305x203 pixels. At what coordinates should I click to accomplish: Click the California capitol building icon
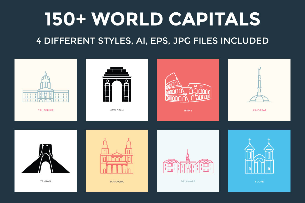pos(45,88)
